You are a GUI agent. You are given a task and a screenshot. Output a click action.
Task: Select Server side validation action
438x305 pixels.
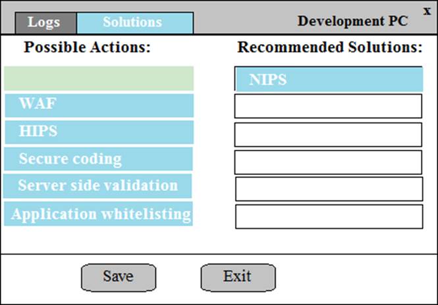(x=99, y=186)
